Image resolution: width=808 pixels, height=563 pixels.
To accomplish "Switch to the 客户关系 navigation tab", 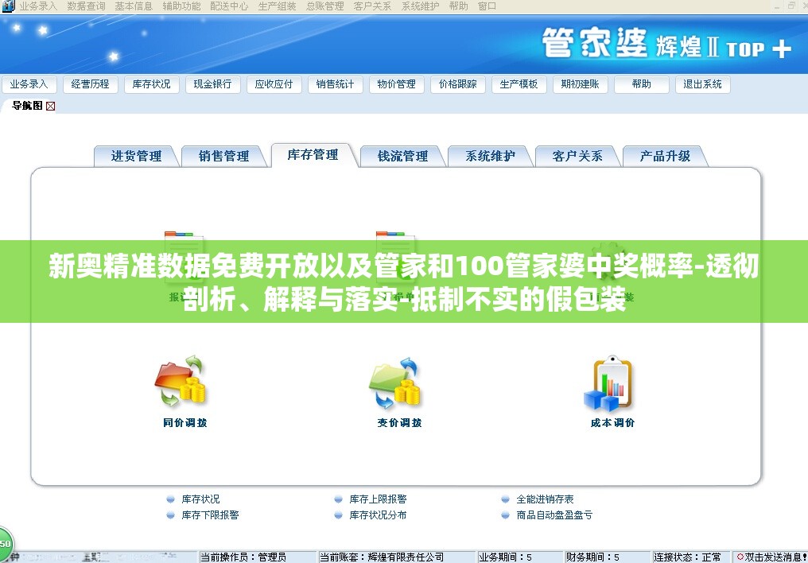I will tap(577, 156).
